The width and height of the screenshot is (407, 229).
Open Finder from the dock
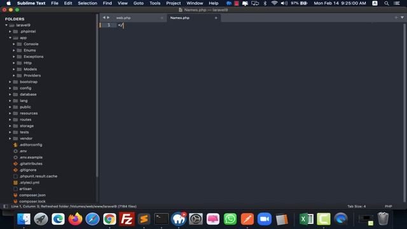tap(24, 219)
